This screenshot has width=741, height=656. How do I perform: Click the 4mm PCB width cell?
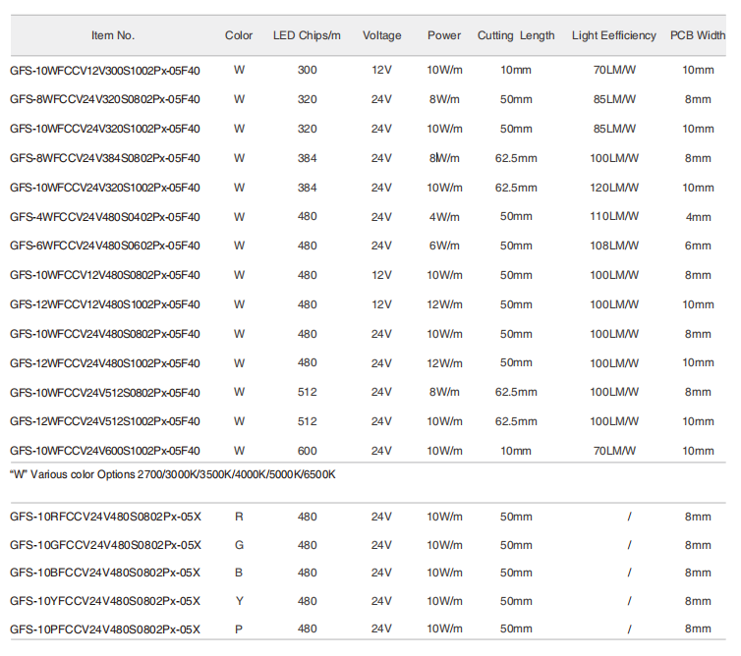pyautogui.click(x=698, y=217)
